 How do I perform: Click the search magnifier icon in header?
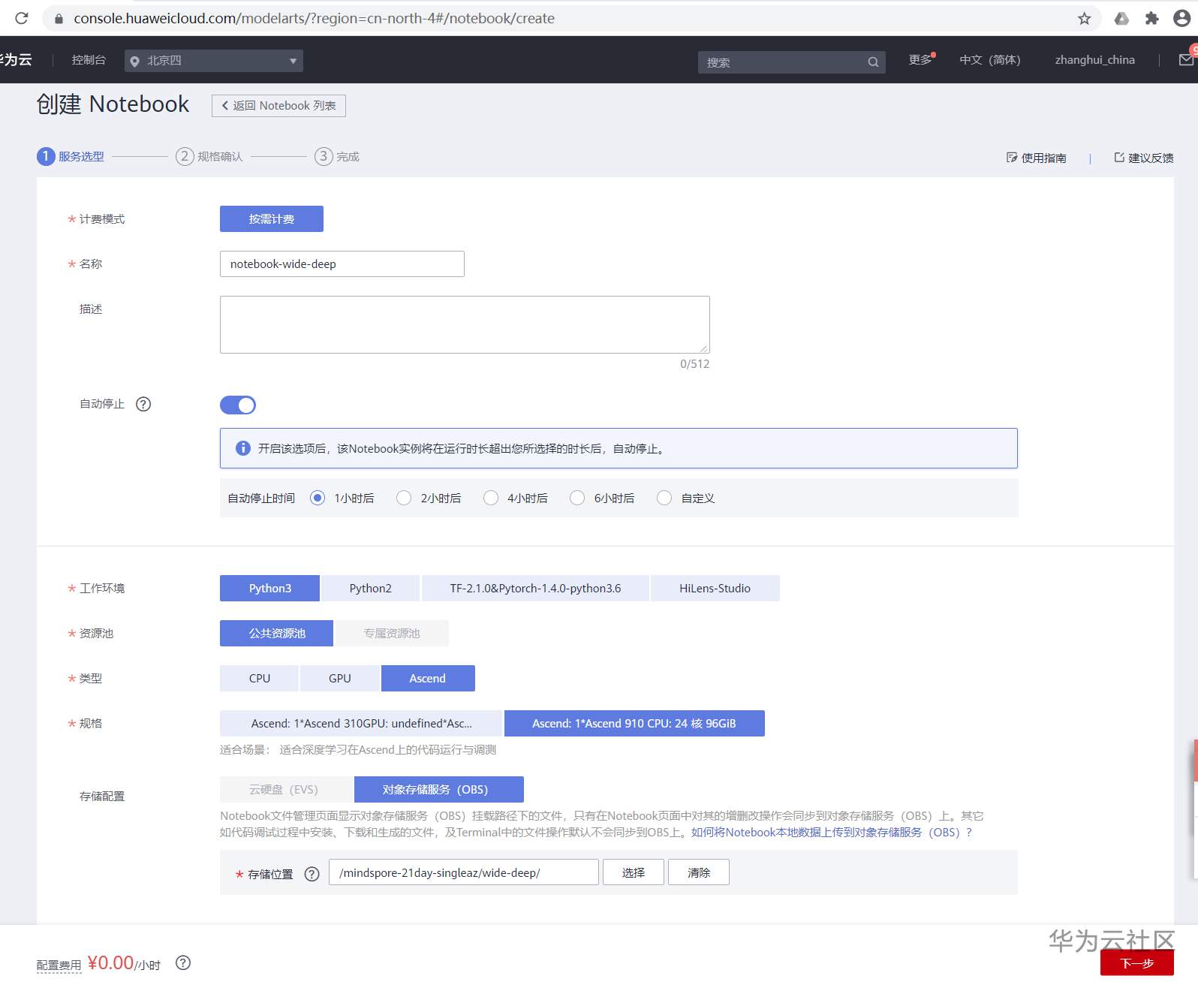point(873,62)
